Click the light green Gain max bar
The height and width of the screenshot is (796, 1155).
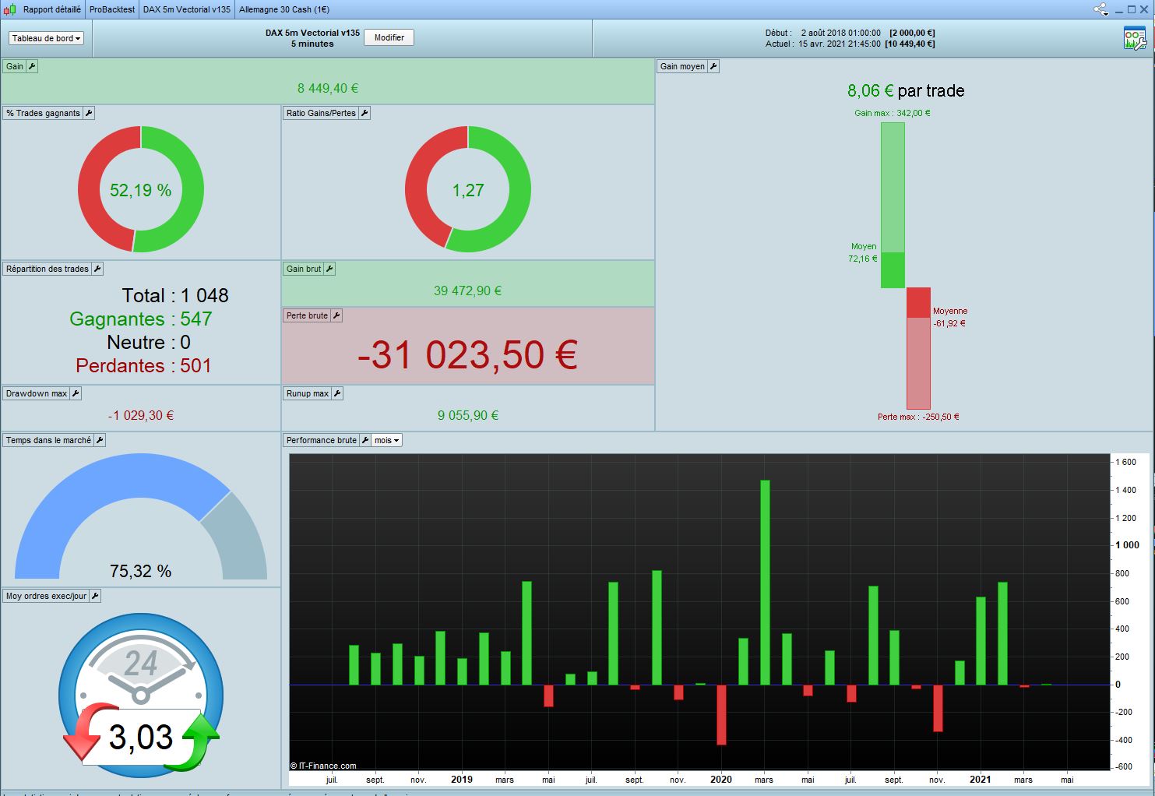click(x=893, y=187)
